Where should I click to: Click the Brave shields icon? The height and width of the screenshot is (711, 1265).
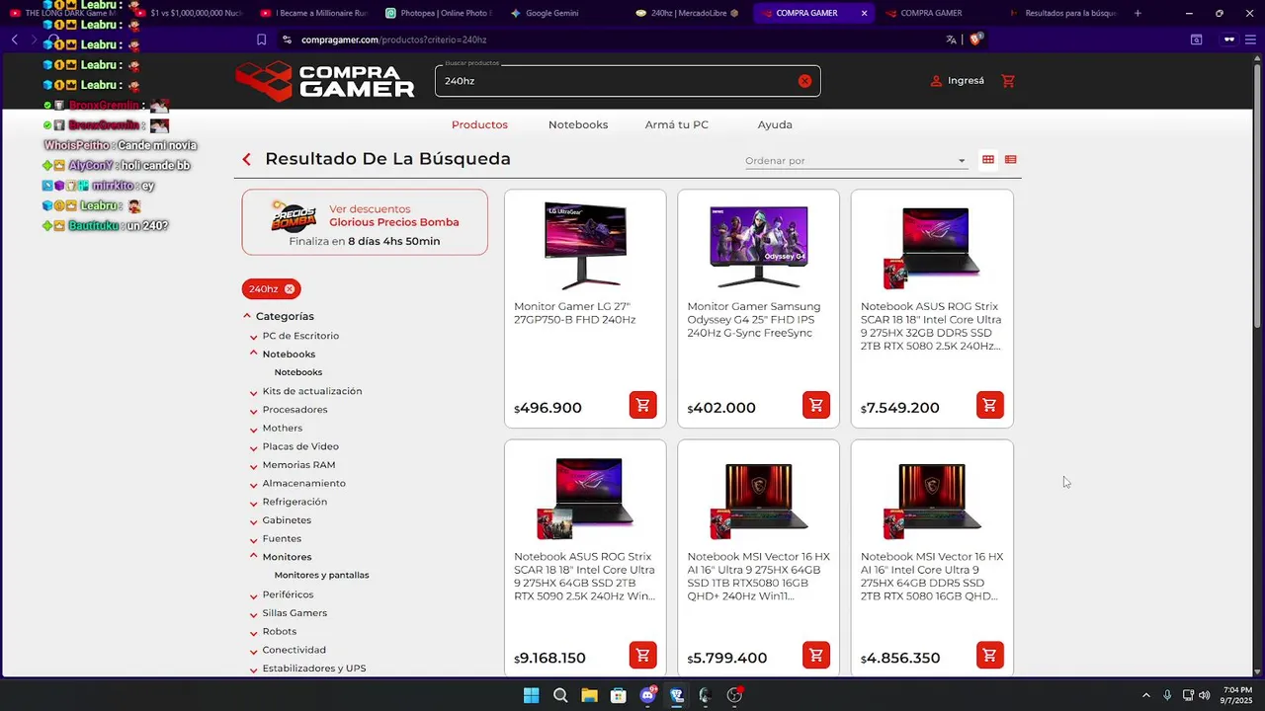[x=975, y=39]
